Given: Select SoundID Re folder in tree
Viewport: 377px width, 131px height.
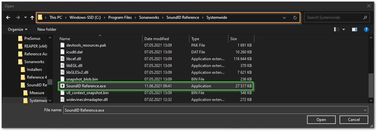Looking at the screenshot, I should tap(34, 85).
